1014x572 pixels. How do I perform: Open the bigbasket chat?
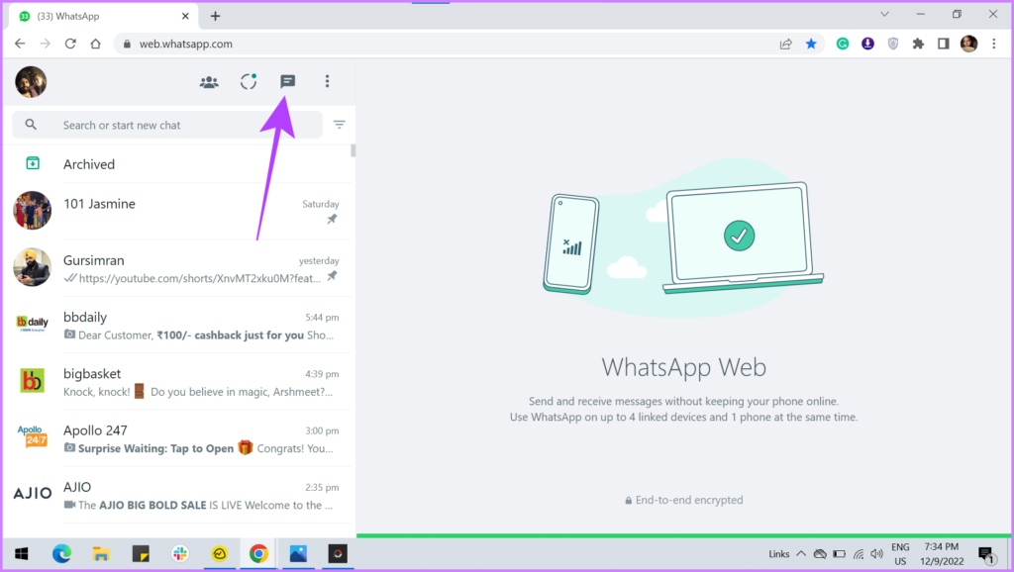(178, 381)
